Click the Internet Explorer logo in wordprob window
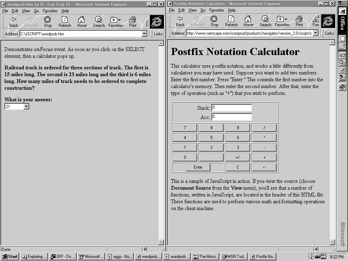 pos(157,22)
